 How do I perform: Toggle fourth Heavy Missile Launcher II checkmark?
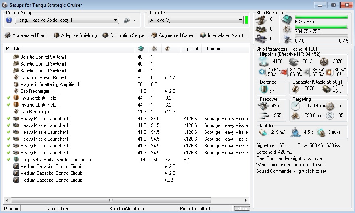pyautogui.click(x=8, y=139)
